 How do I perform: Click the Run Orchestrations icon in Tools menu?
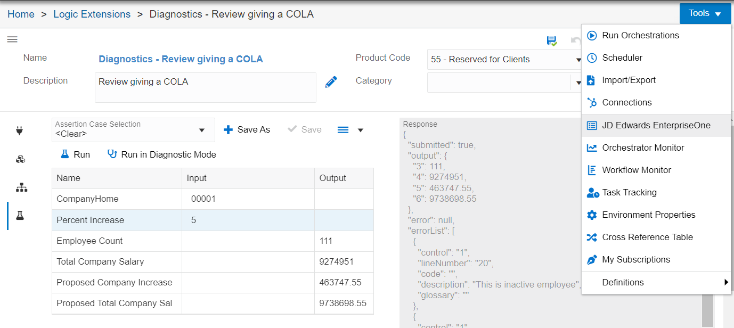click(592, 35)
